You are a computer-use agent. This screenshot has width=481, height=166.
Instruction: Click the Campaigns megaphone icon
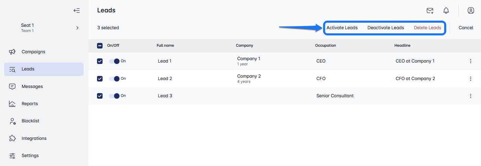coord(12,52)
